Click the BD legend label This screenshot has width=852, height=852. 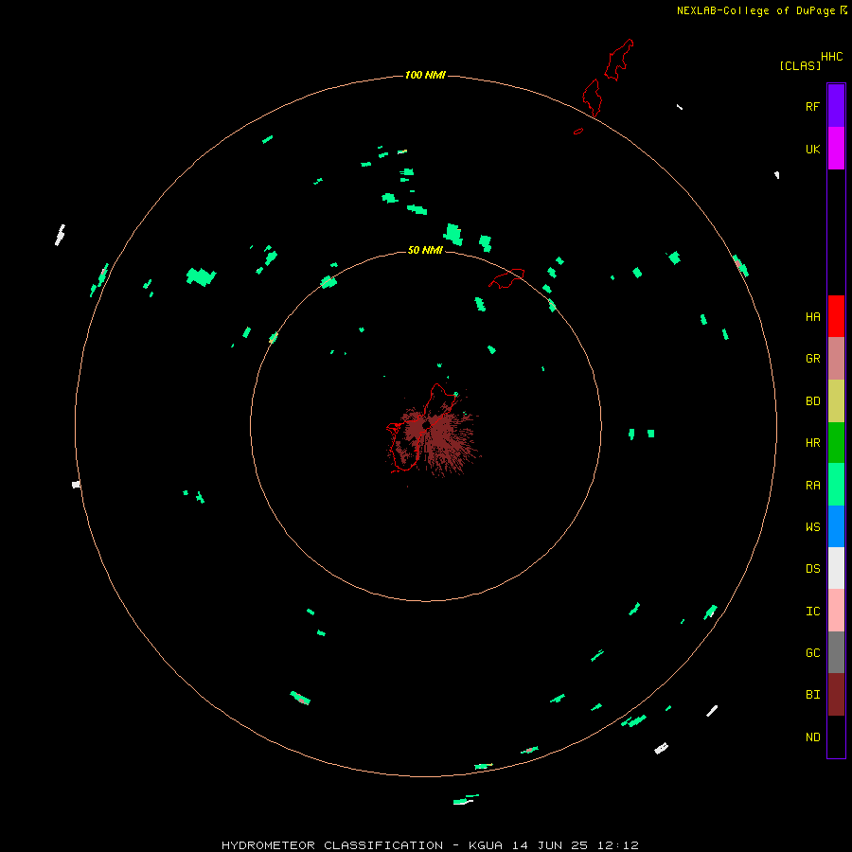click(812, 401)
